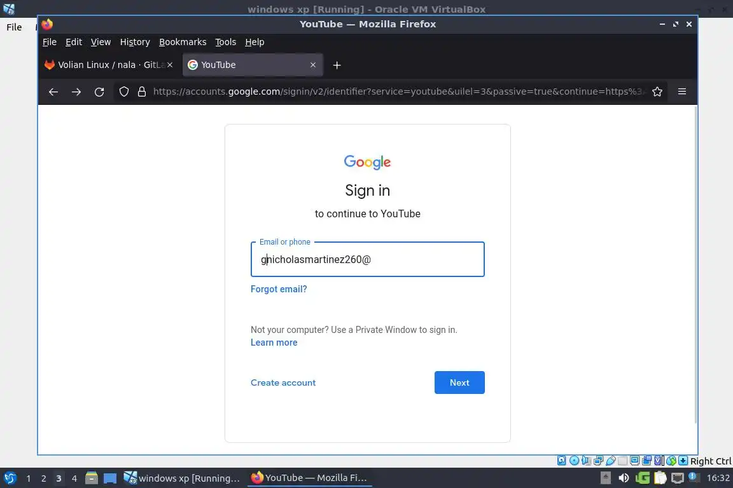Click the show desktop taskbar icon
The width and height of the screenshot is (733, 488).
110,478
